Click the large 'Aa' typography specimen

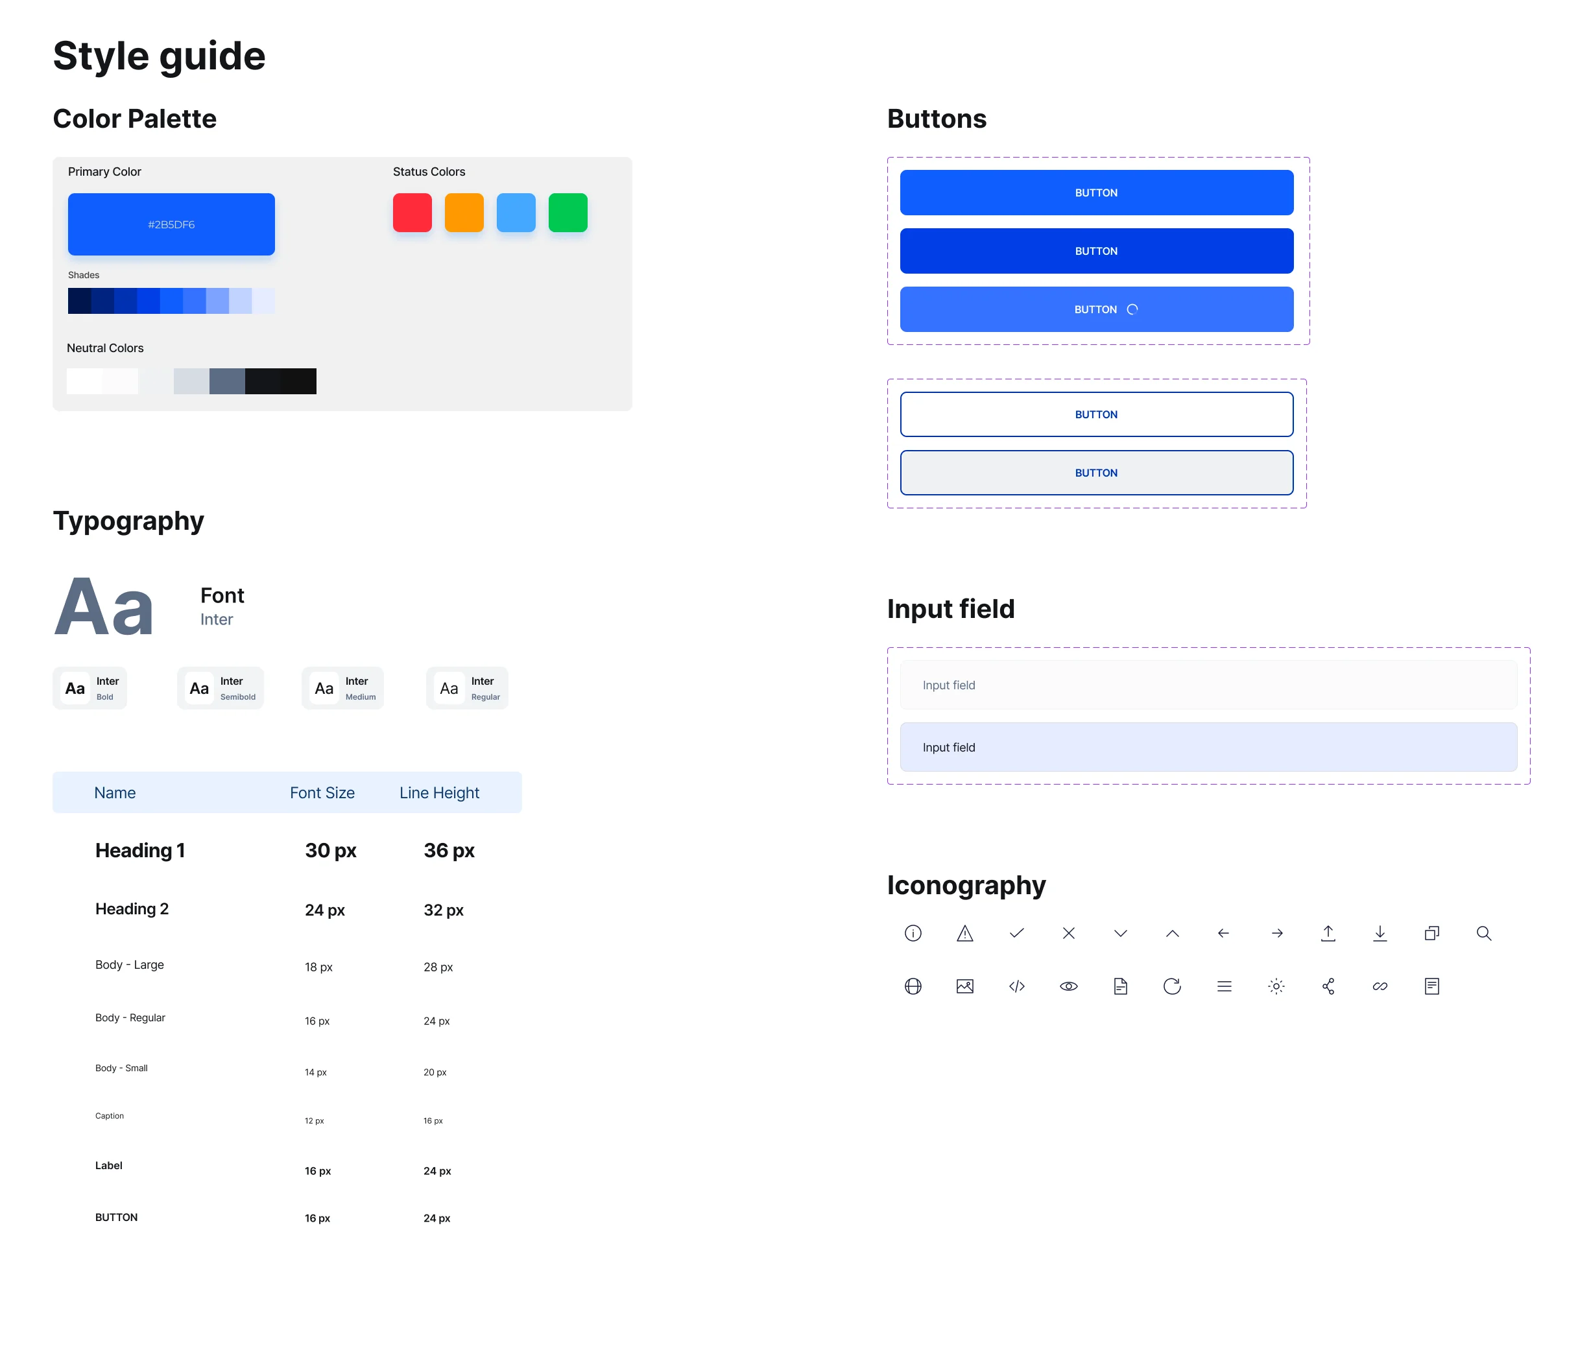point(104,606)
